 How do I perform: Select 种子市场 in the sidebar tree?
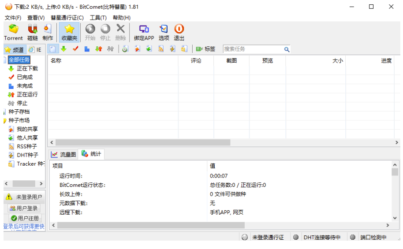19,120
